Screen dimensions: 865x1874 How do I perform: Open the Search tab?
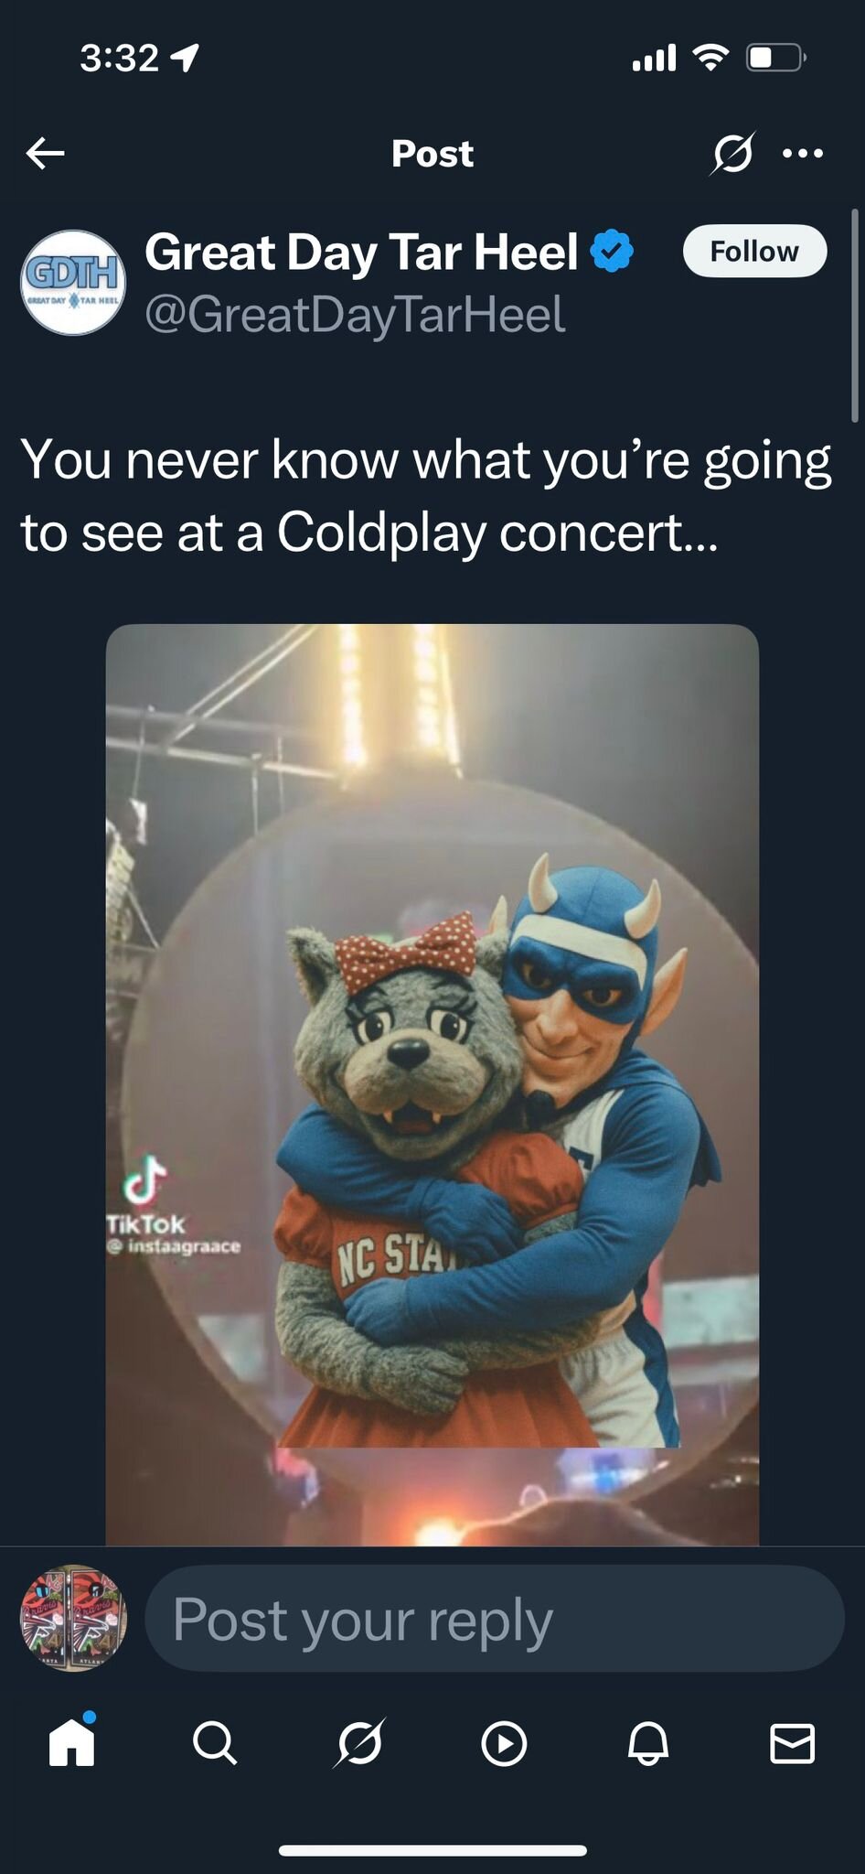point(215,1743)
